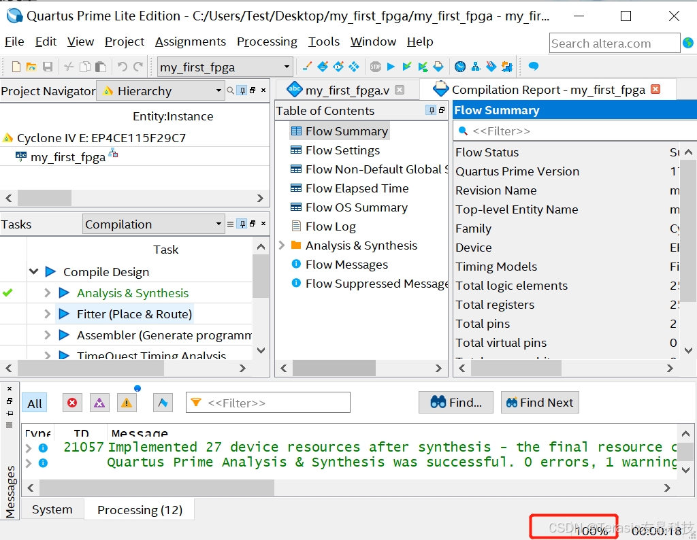This screenshot has height=540, width=697.
Task: Expand the Fitter (Place & Route) task
Action: [47, 314]
